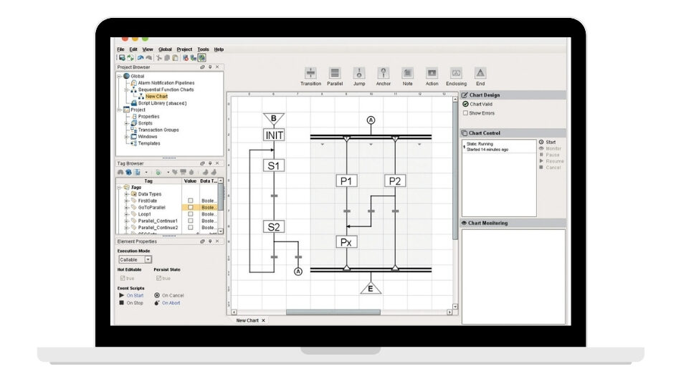The height and width of the screenshot is (379, 681).
Task: Choose the Enclosing step icon
Action: point(456,74)
